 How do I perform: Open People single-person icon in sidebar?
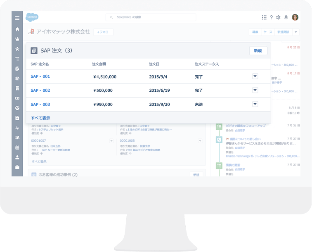pos(17,157)
